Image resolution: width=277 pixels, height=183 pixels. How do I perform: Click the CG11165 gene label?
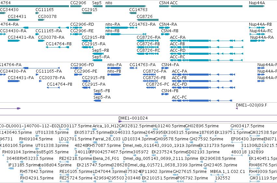click(45, 10)
